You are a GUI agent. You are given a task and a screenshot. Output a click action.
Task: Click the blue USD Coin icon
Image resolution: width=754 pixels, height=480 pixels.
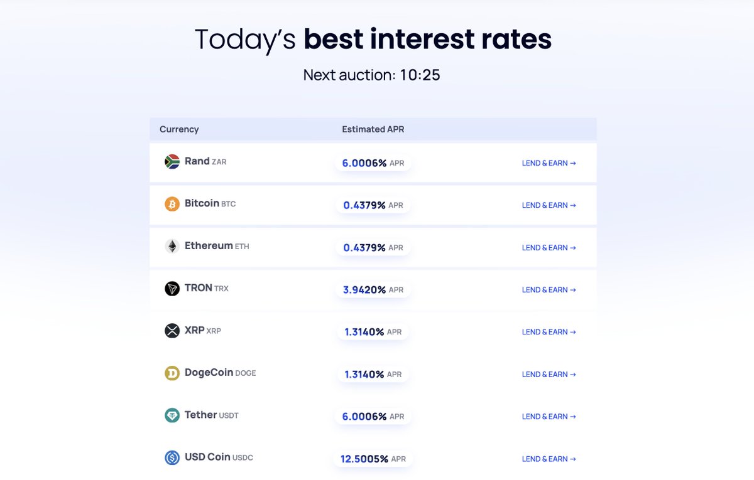coord(172,458)
